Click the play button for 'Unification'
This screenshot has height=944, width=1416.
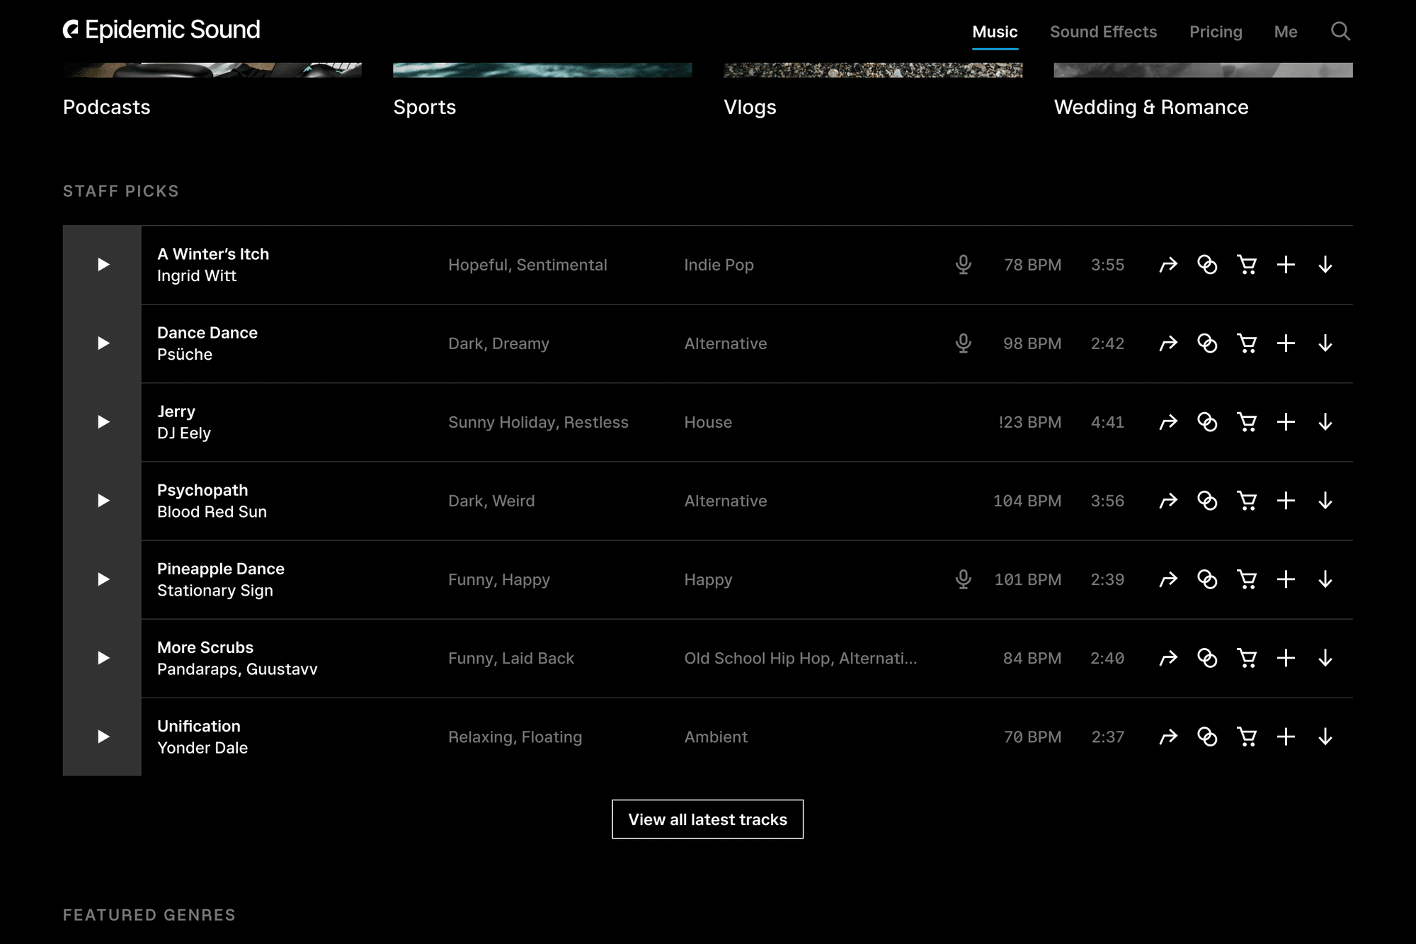coord(102,737)
